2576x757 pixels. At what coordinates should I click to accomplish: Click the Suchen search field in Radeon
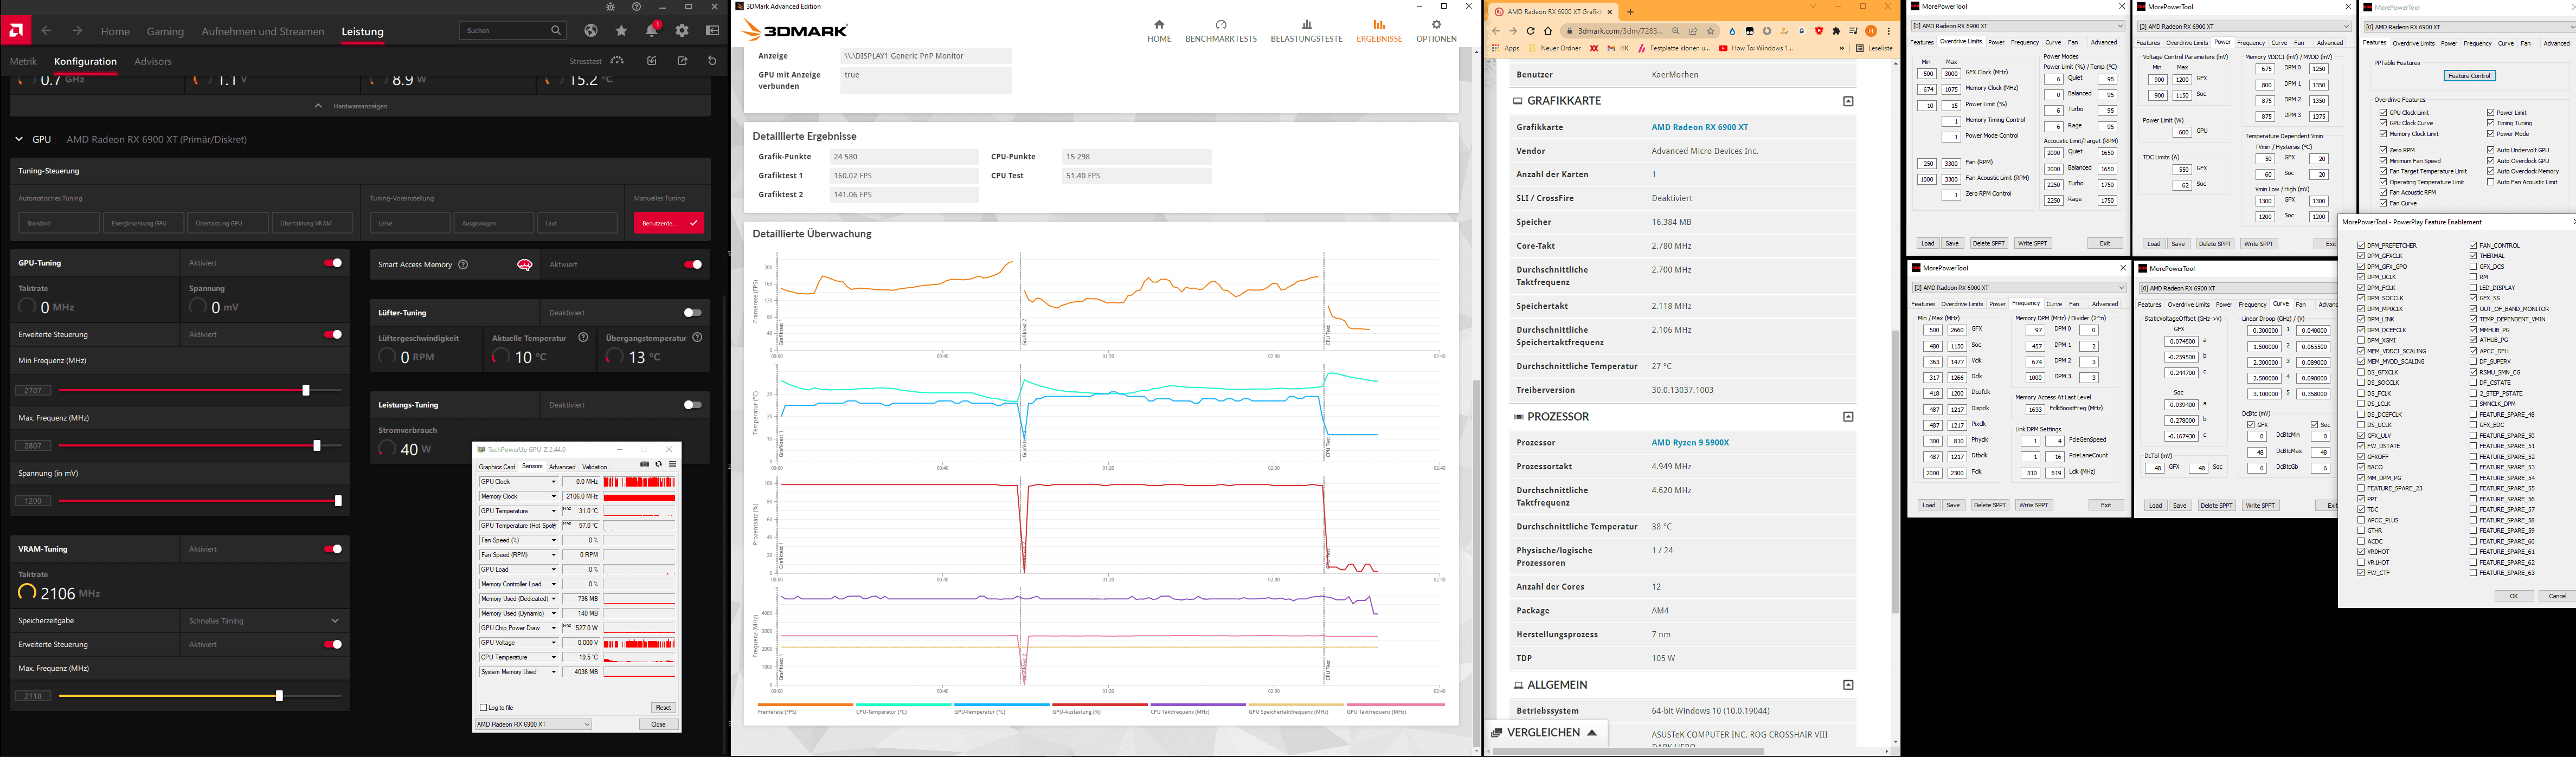(513, 31)
